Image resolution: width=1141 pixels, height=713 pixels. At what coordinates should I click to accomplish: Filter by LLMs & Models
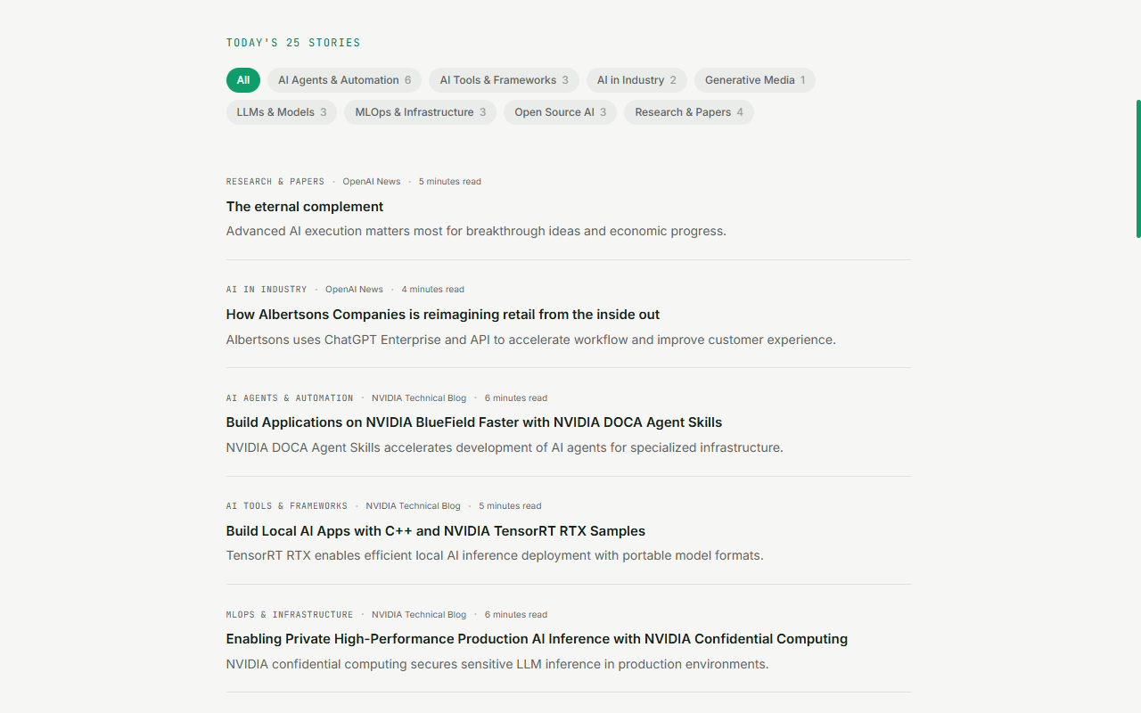[282, 112]
